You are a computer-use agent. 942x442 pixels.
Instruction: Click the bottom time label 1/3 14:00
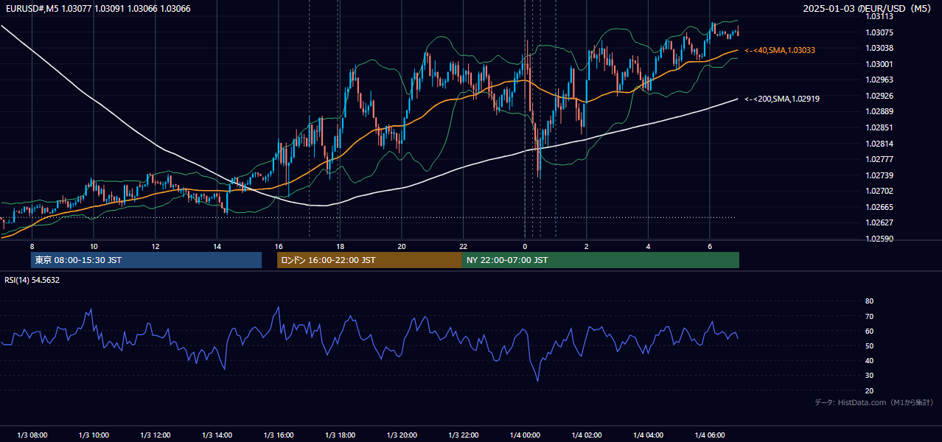pyautogui.click(x=217, y=435)
